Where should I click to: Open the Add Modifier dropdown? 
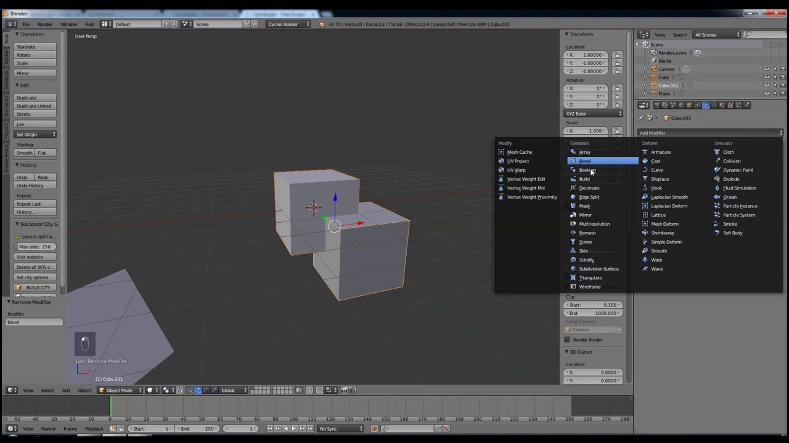pos(711,133)
